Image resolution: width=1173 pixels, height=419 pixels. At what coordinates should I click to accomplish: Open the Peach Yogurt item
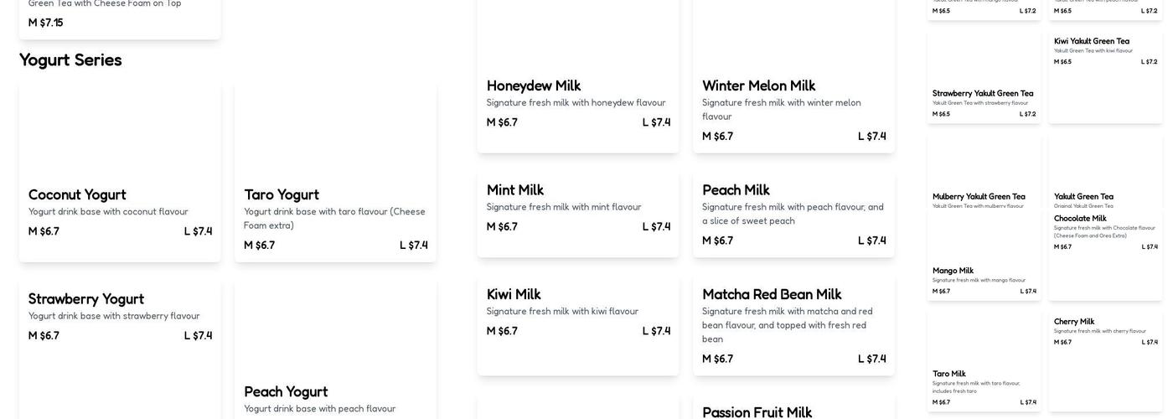coord(286,392)
